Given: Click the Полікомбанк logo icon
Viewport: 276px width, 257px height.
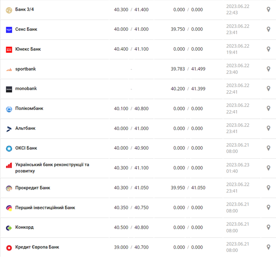Looking at the screenshot, I should (x=9, y=109).
